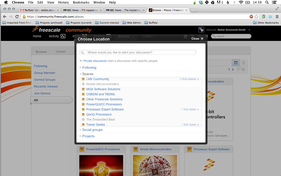The image size is (281, 176).
Task: Open the user account dropdown arrow
Action: pos(249,30)
